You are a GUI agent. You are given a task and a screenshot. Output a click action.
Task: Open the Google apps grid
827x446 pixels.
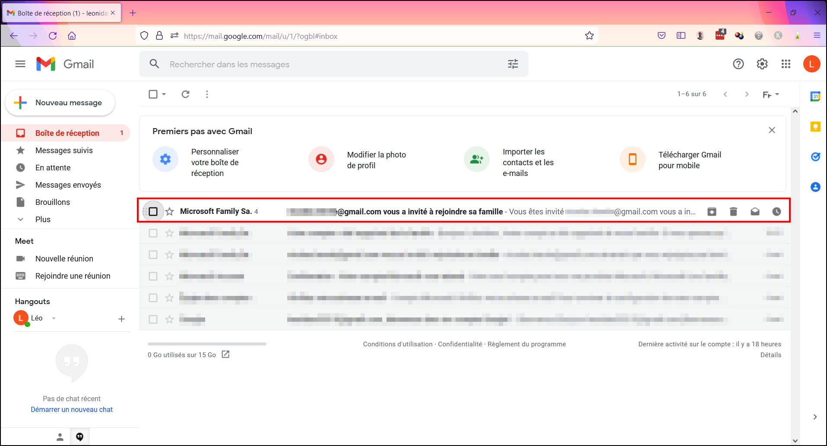tap(786, 64)
